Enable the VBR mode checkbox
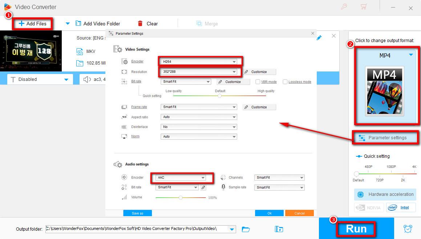This screenshot has width=421, height=239. point(258,82)
